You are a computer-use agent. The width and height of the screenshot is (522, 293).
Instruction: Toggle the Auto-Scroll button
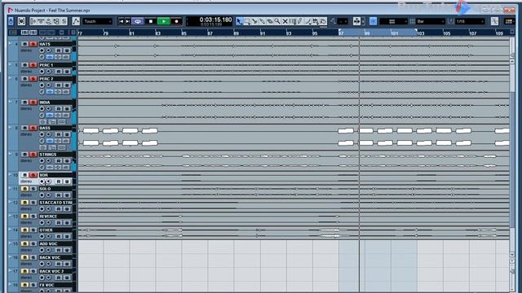point(356,21)
